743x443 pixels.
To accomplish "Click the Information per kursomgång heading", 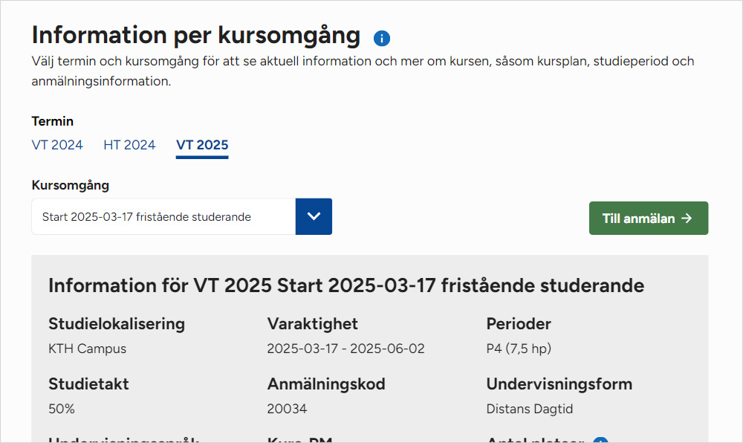I will pos(196,35).
